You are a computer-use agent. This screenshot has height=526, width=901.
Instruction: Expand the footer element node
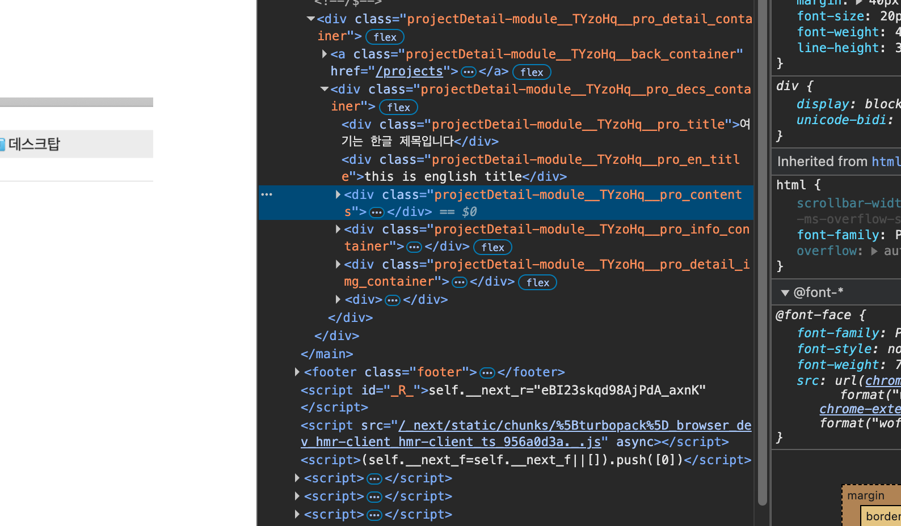pos(297,372)
